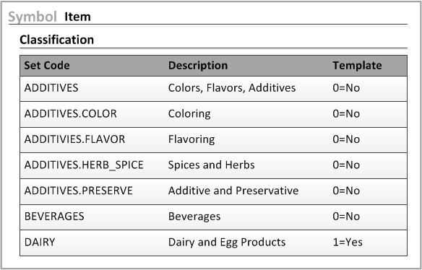
Task: Click the Classification section heading
Action: tap(57, 40)
